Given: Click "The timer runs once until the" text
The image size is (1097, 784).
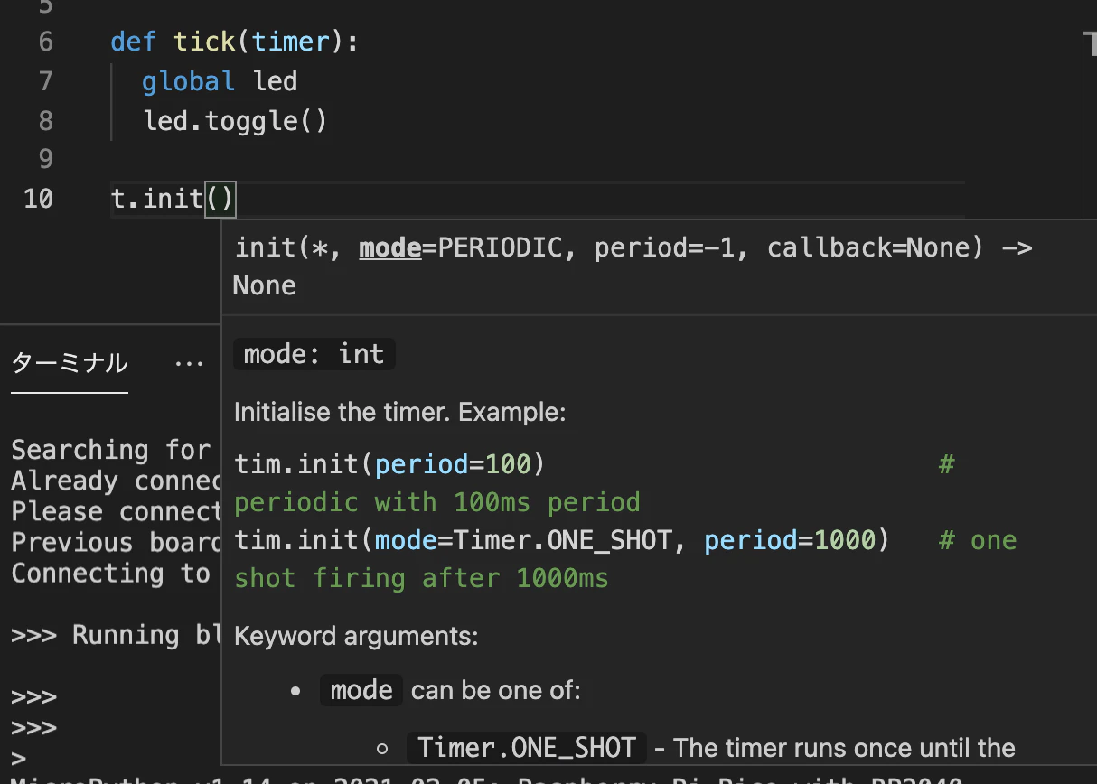Looking at the screenshot, I should coord(845,748).
